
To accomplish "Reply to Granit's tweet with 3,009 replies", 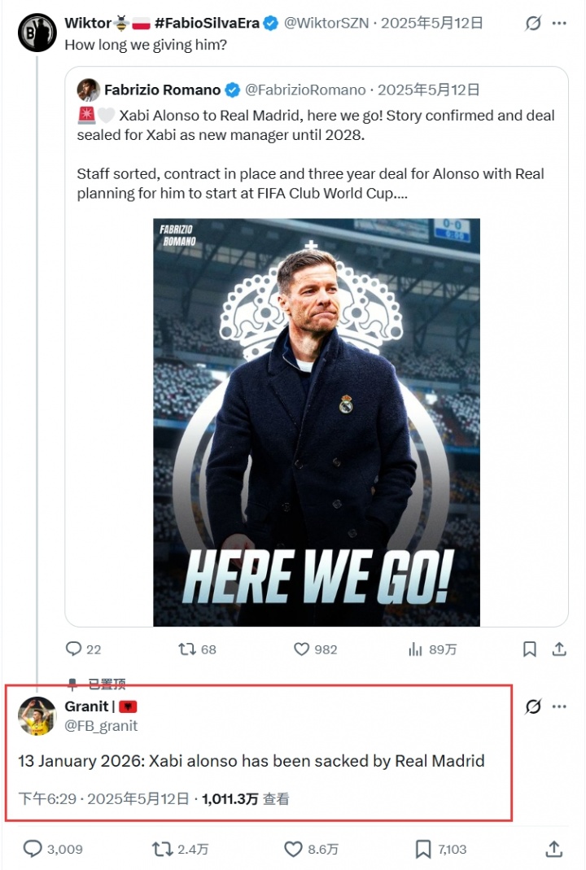I will [33, 849].
